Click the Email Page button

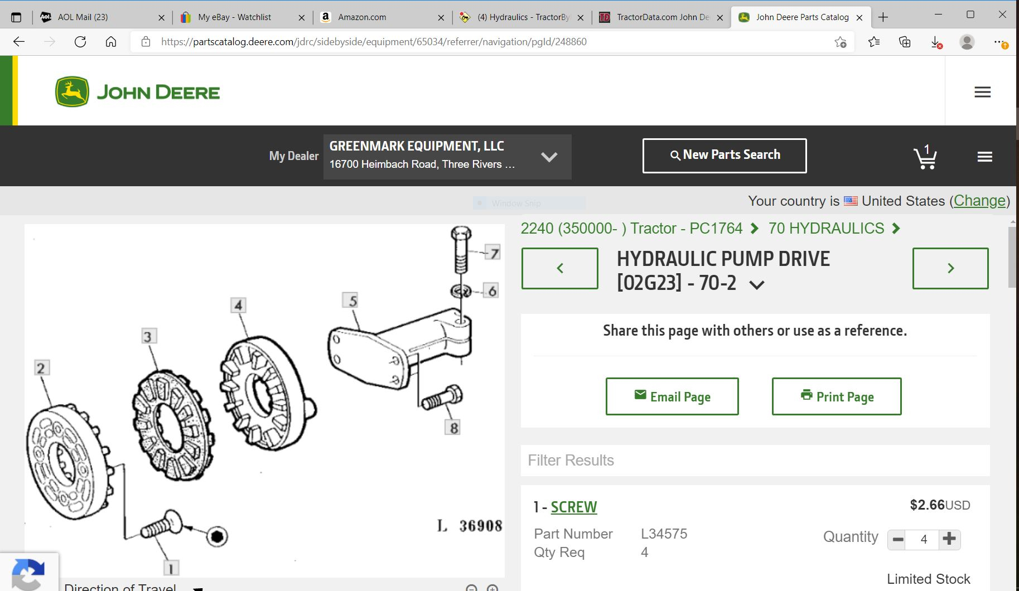click(x=672, y=396)
